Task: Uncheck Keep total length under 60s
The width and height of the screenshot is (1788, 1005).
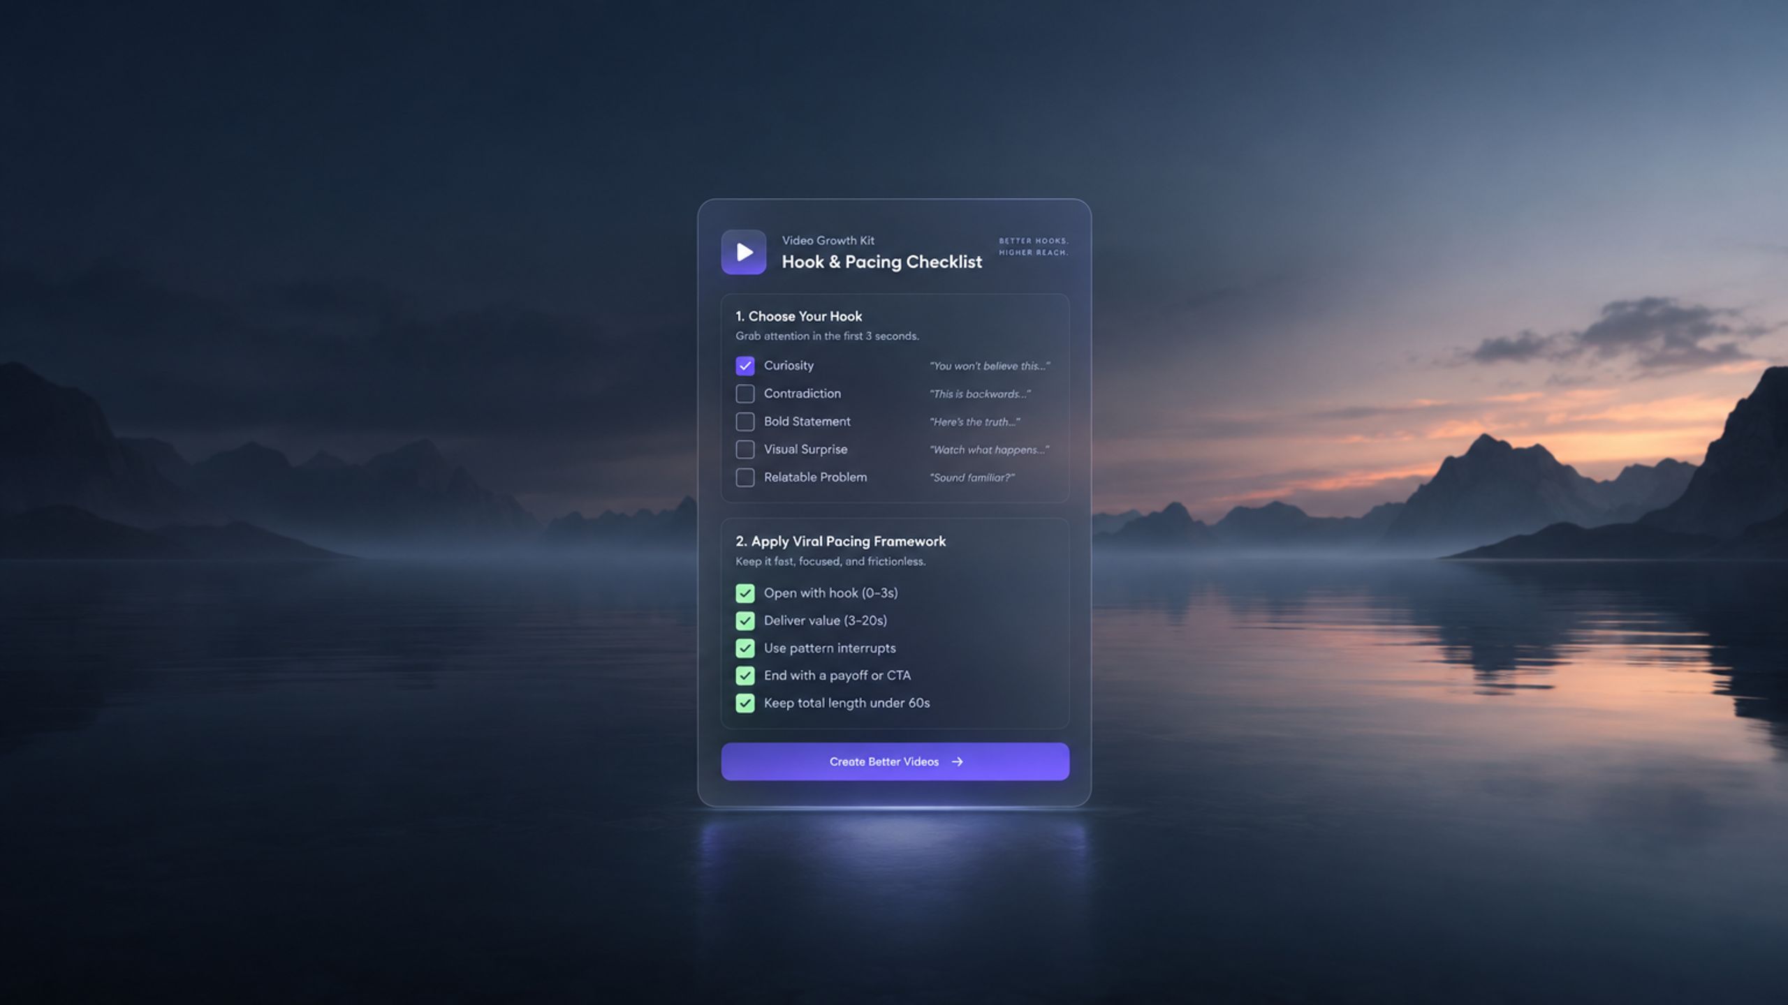Action: point(745,703)
